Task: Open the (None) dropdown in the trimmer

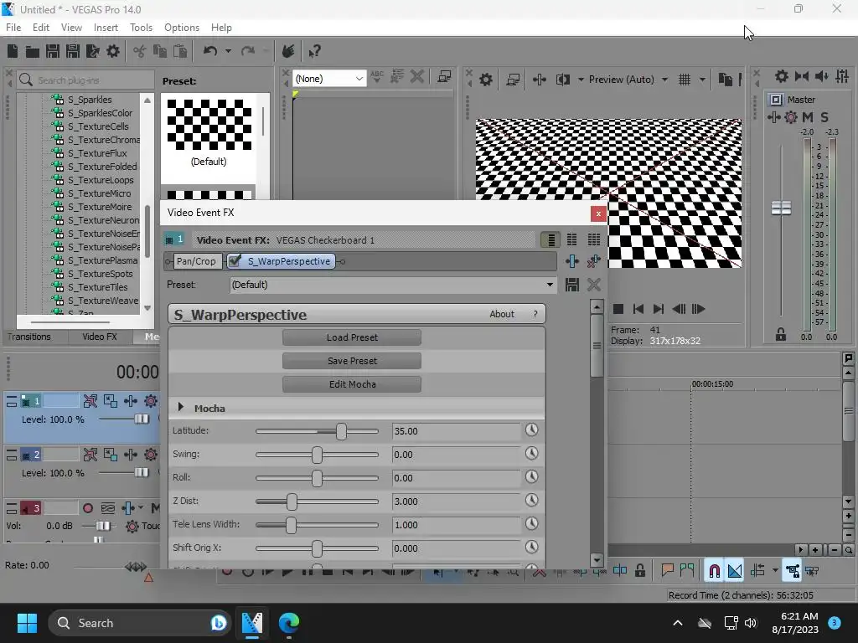Action: tap(329, 79)
